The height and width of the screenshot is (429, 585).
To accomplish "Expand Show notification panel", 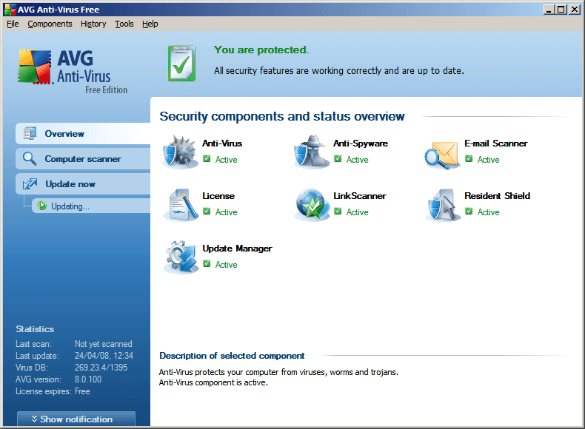I will pyautogui.click(x=76, y=419).
